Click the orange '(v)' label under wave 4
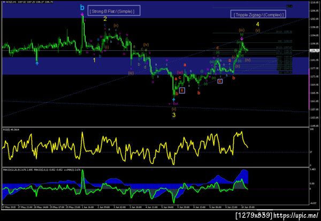 257,31
